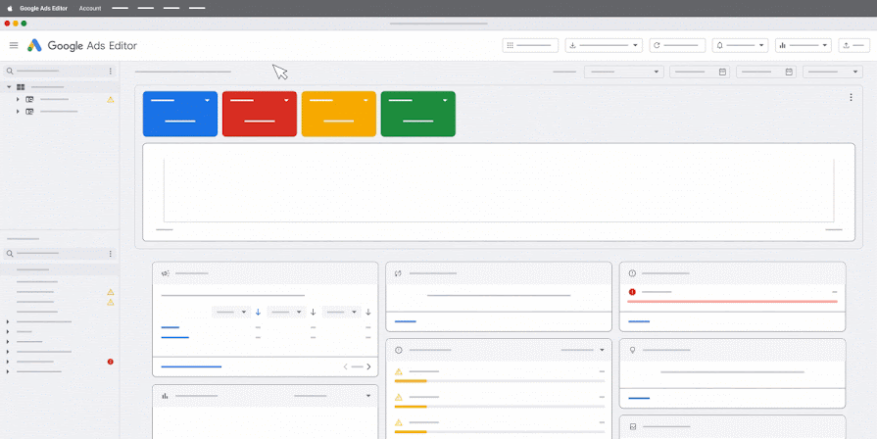Image resolution: width=877 pixels, height=439 pixels.
Task: Click the sync arrows icon in the card header
Action: pos(398,273)
